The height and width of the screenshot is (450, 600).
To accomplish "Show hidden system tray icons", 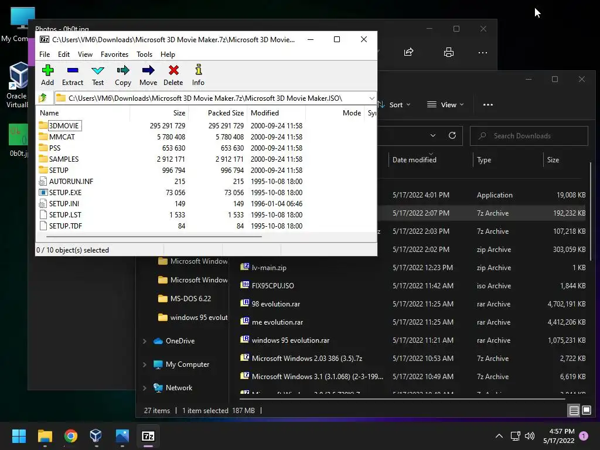I will coord(499,436).
